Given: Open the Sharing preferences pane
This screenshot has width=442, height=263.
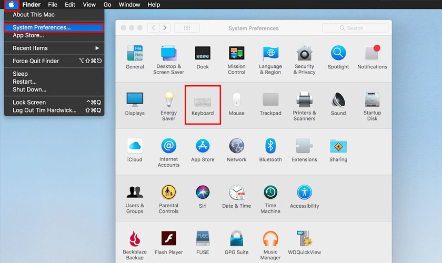Looking at the screenshot, I should pos(338,150).
